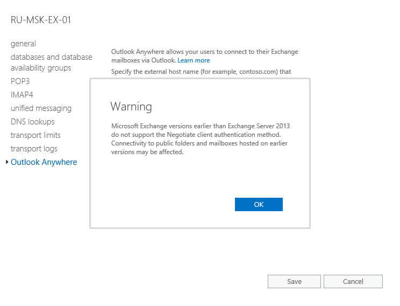Select the Outlook Anywhere section

pos(44,162)
